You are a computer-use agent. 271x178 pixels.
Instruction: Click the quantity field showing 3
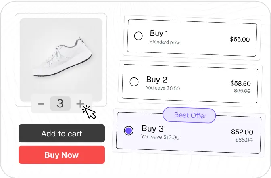pyautogui.click(x=60, y=104)
